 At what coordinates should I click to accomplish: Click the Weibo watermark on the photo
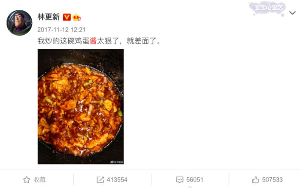(x=117, y=162)
